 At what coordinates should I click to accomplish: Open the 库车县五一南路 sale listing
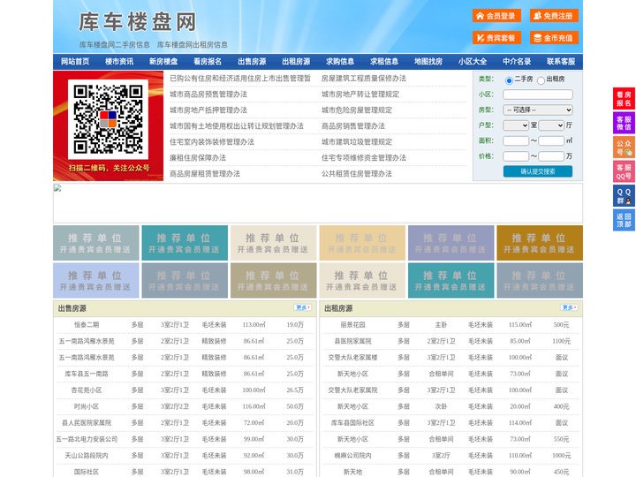(87, 374)
